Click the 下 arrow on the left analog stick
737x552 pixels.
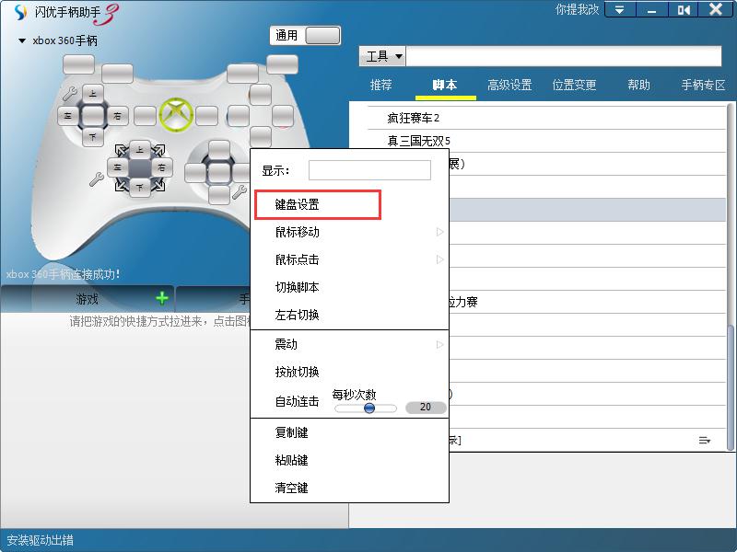(93, 134)
